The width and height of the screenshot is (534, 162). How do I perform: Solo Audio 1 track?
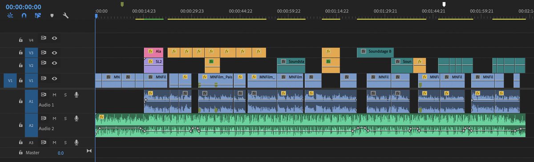click(x=65, y=94)
